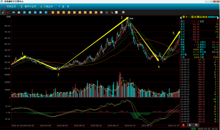Select the orange 1-minute interval icon

pos(53,12)
